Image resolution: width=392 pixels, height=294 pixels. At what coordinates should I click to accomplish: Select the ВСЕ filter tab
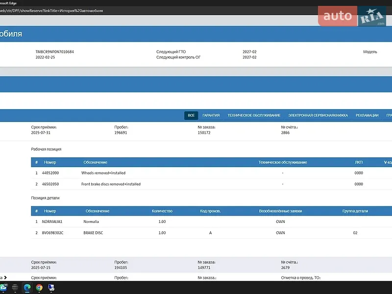(x=191, y=115)
